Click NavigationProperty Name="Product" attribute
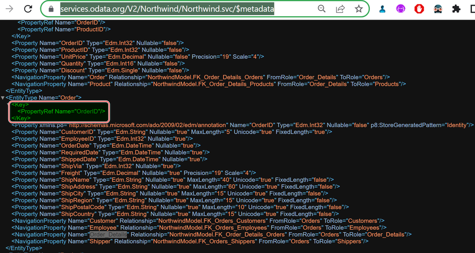This screenshot has width=475, height=253. 90,84
